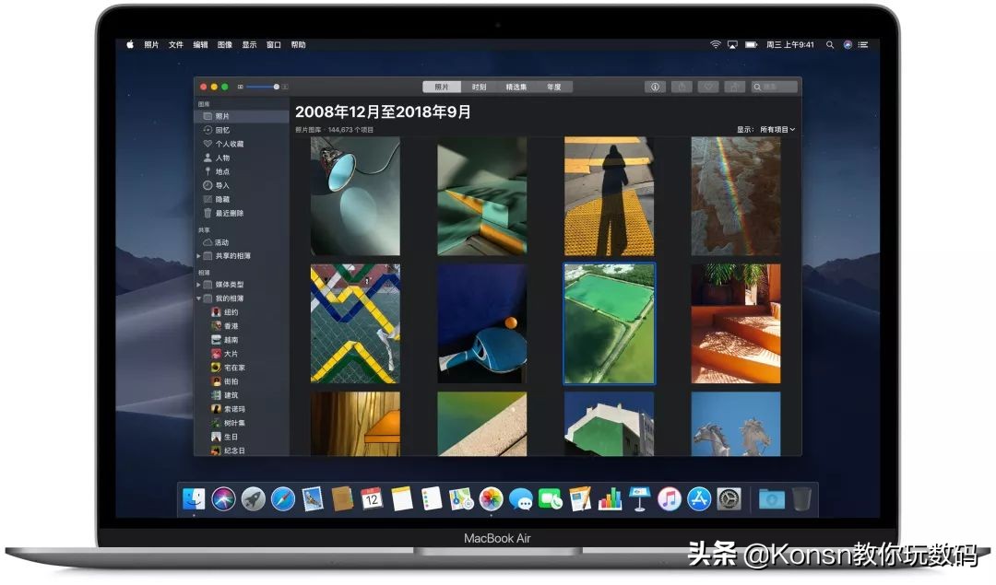Click the Share icon in the Photos toolbar
The image size is (996, 585).
pyautogui.click(x=681, y=86)
